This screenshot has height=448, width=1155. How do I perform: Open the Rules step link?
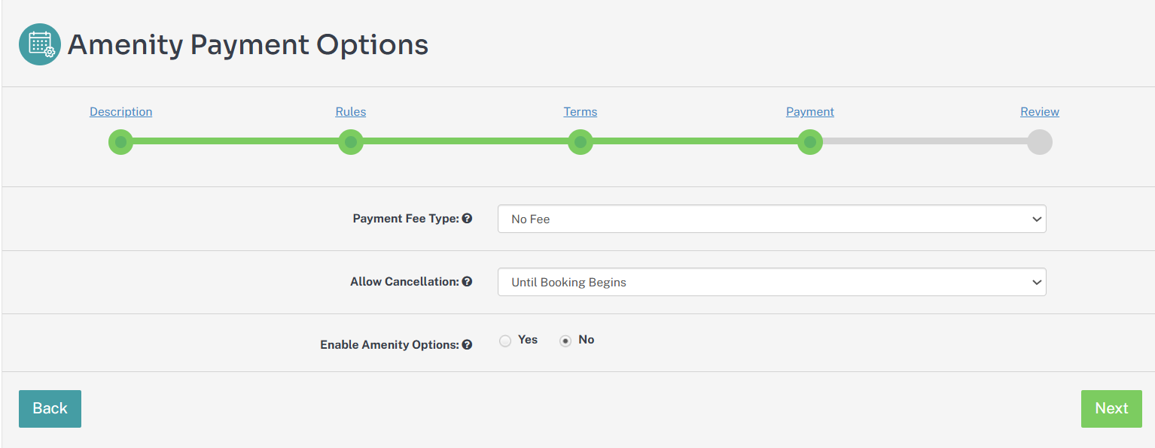[351, 112]
